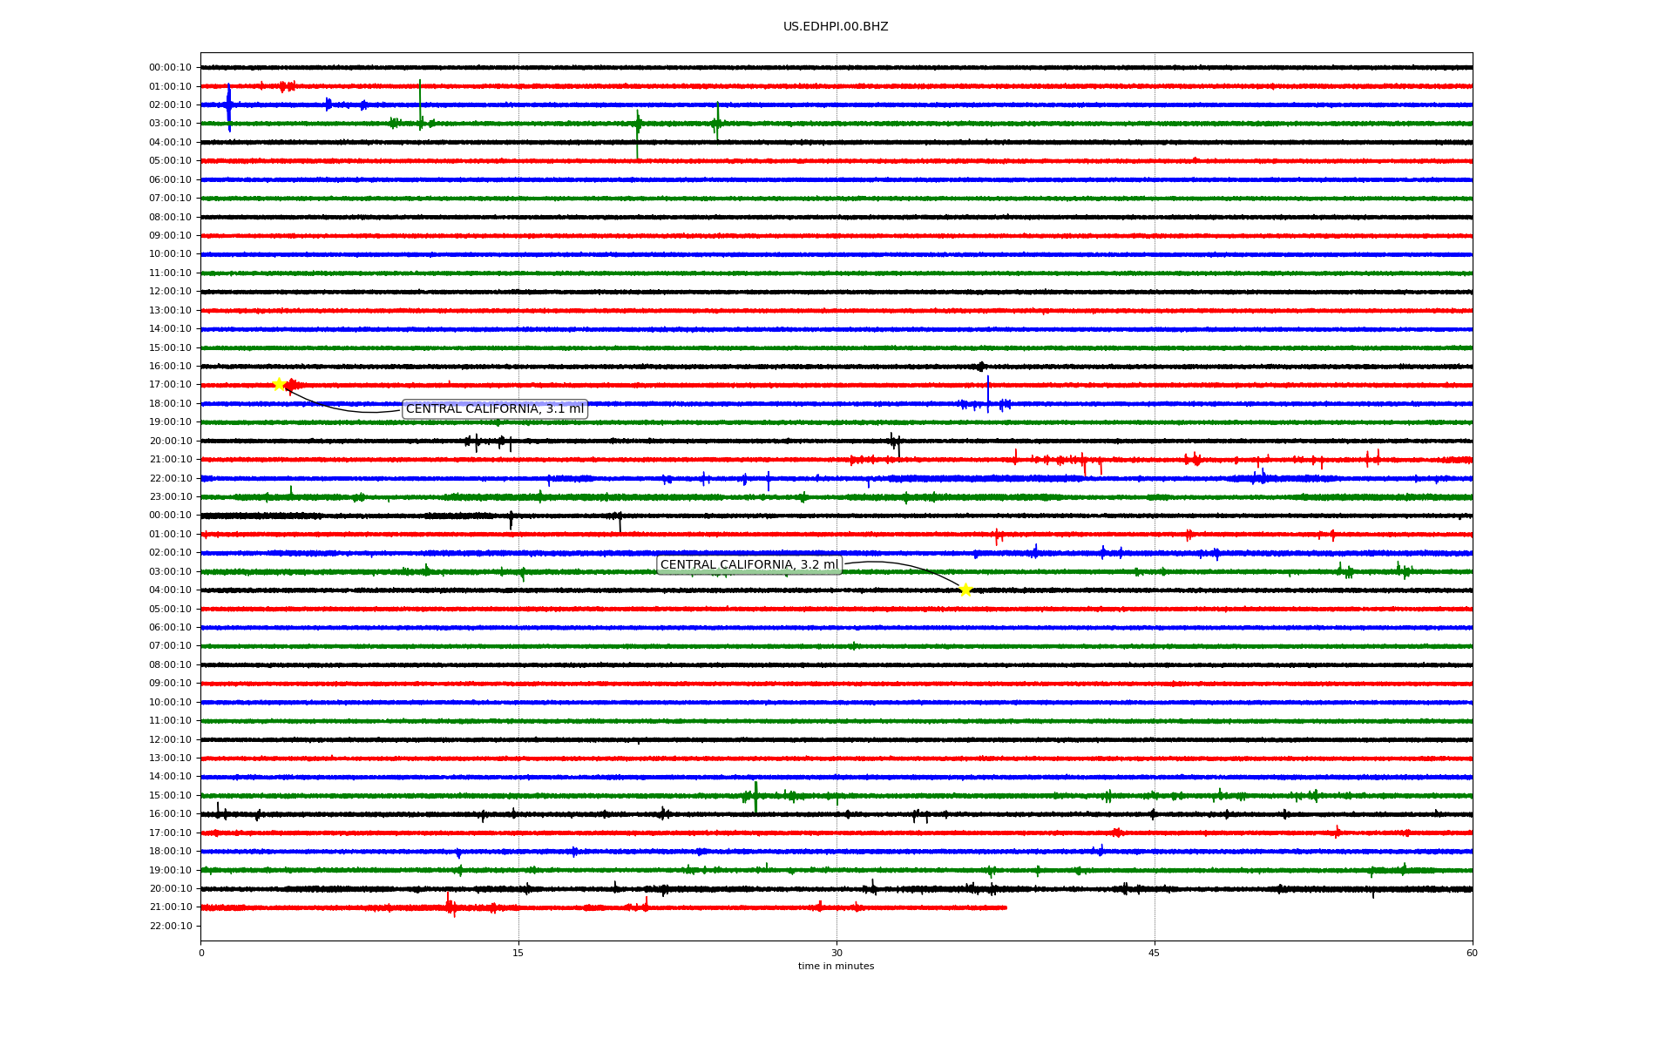Click the 12:00:10 row label in the upper half

170,292
